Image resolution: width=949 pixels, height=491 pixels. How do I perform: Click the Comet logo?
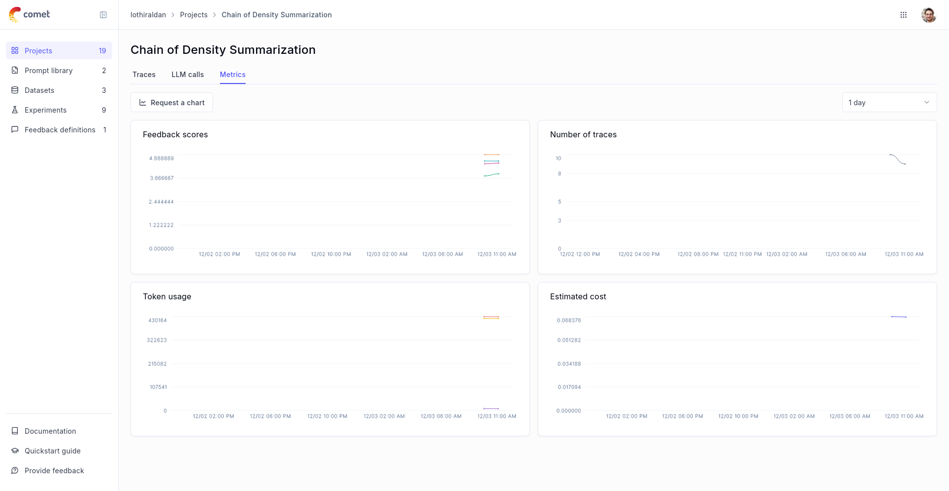point(29,14)
